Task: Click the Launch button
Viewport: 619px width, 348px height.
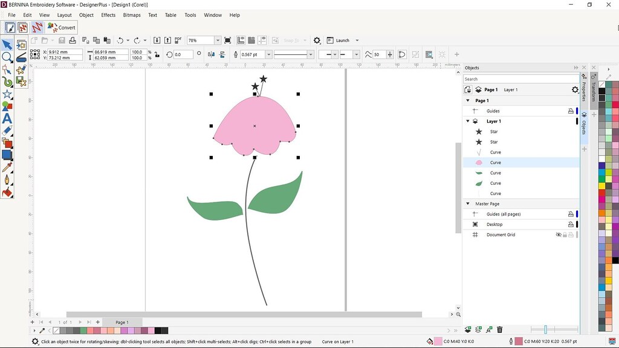Action: [343, 40]
